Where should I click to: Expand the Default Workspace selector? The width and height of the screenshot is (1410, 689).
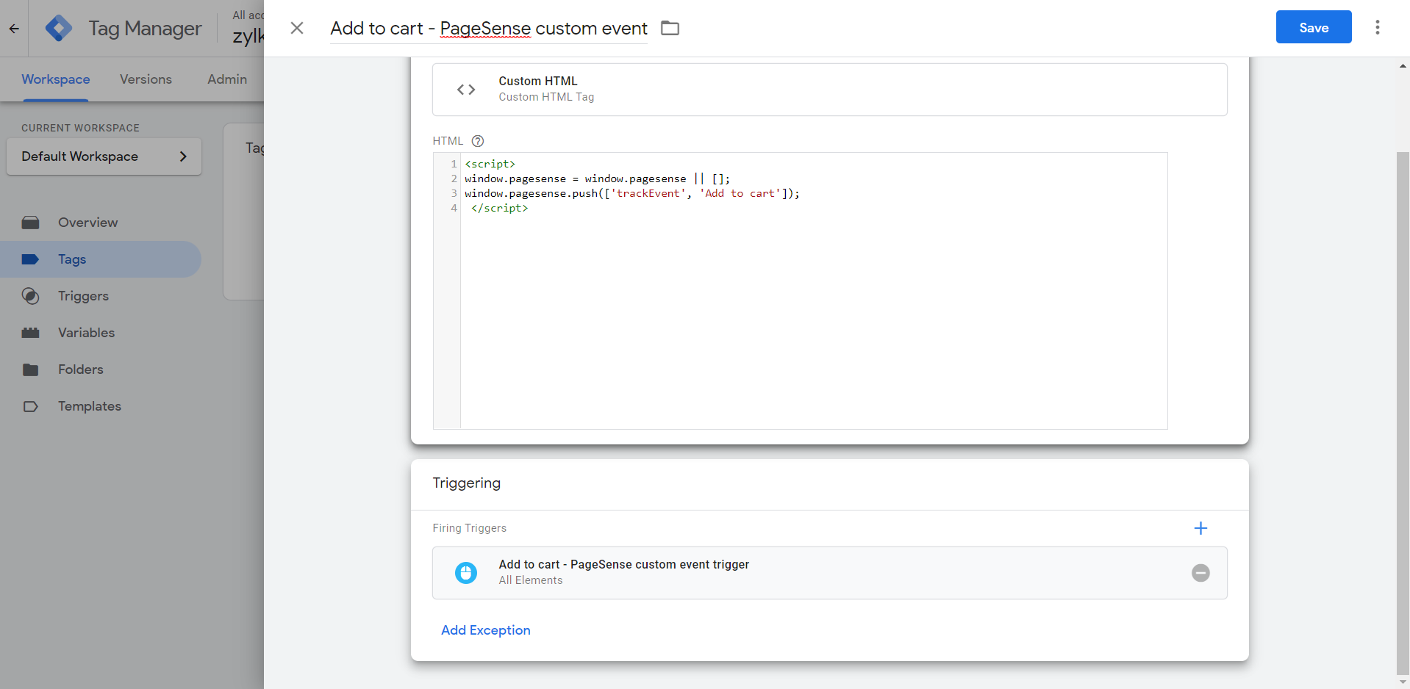[x=104, y=156]
